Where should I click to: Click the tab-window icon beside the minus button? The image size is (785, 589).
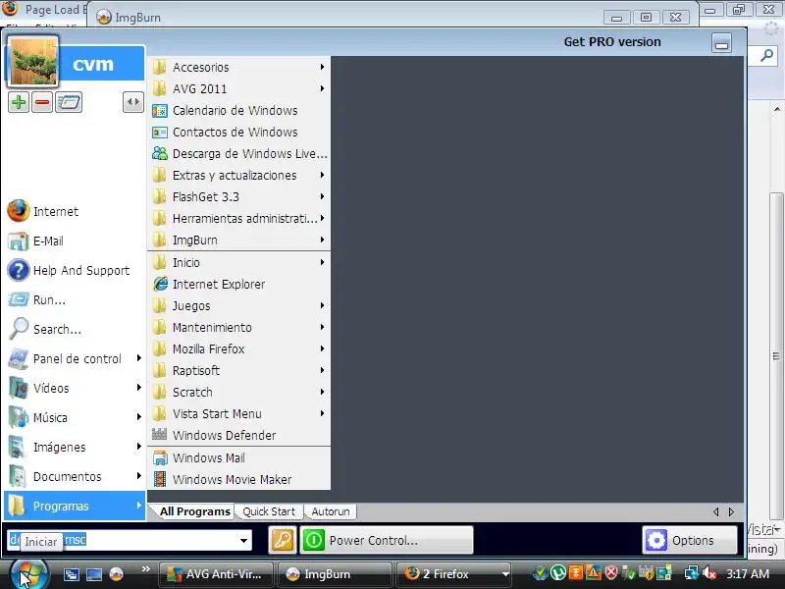(69, 103)
